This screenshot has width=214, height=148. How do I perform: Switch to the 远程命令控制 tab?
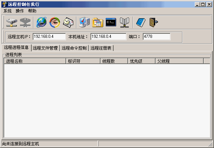[74, 48]
